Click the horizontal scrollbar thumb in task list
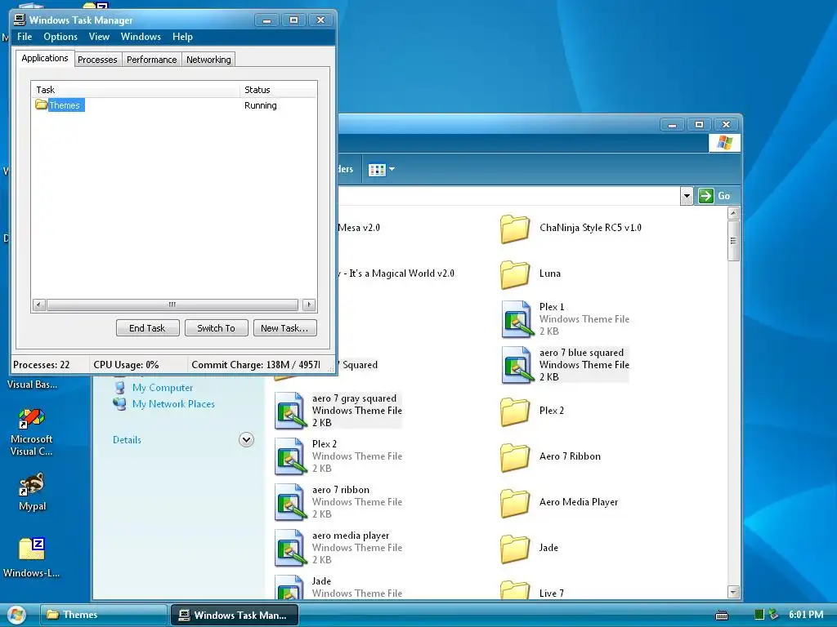Viewport: 837px width, 627px height. point(172,305)
